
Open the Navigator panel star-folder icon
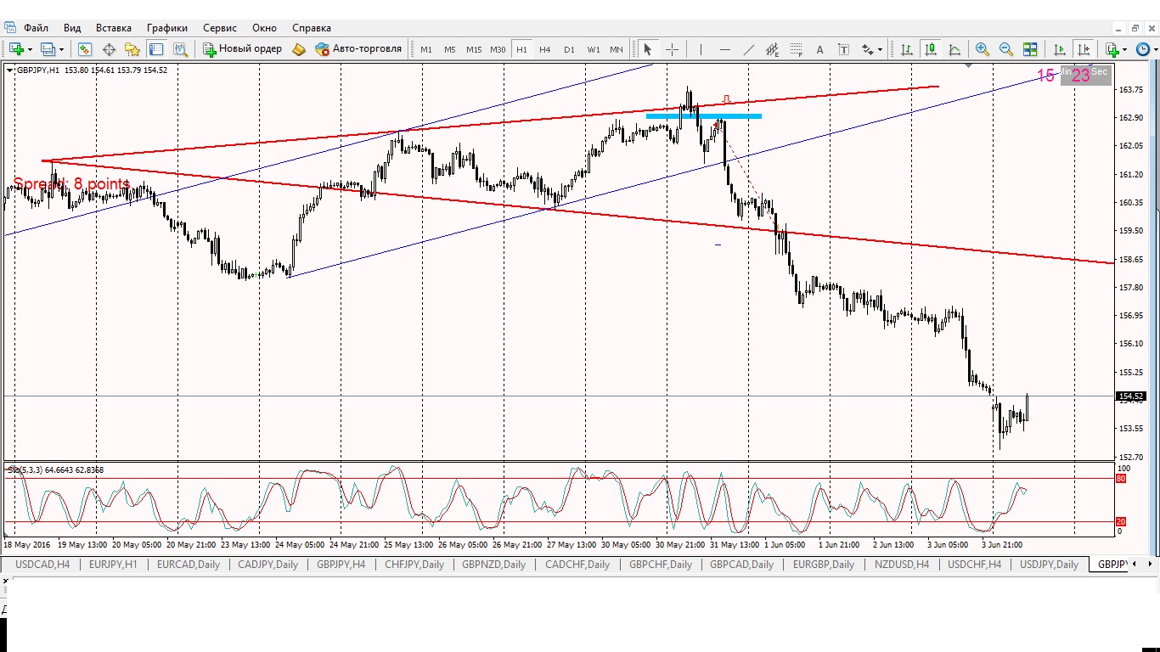[132, 49]
